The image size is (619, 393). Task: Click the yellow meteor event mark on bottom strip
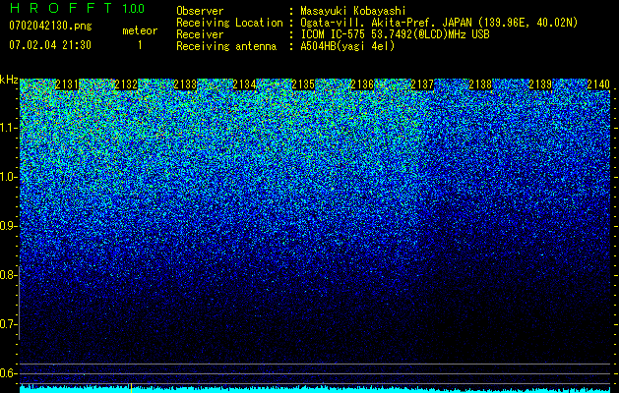131,388
